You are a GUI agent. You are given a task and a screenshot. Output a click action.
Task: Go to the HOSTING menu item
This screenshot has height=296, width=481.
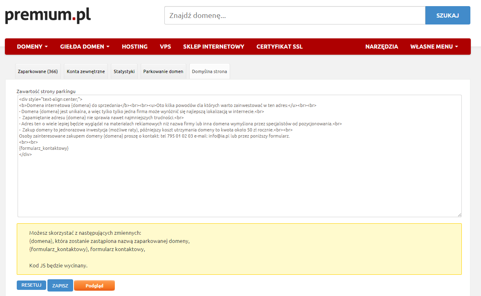(134, 47)
